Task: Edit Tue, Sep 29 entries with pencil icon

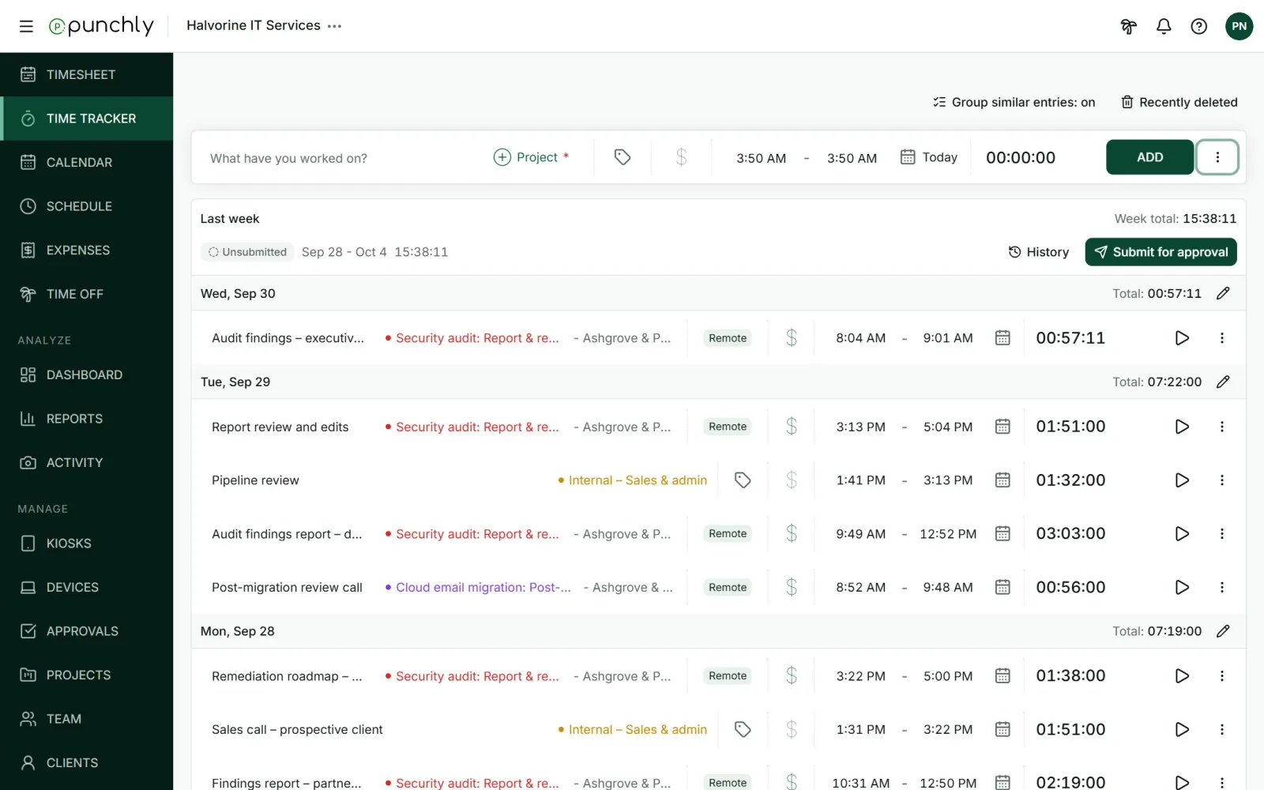Action: coord(1223,382)
